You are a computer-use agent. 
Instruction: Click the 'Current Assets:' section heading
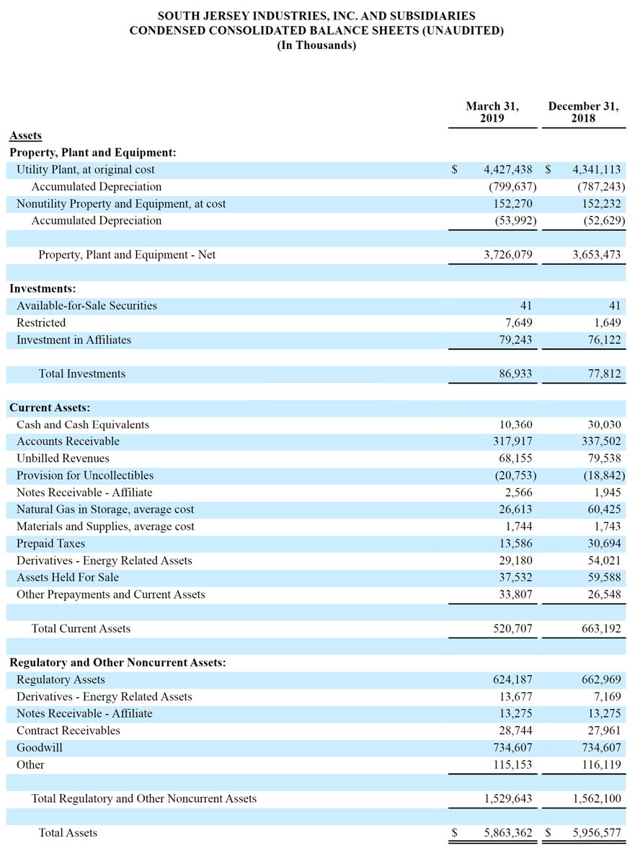50,407
